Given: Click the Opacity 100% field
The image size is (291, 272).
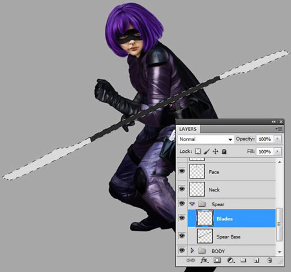Looking at the screenshot, I should coord(265,139).
